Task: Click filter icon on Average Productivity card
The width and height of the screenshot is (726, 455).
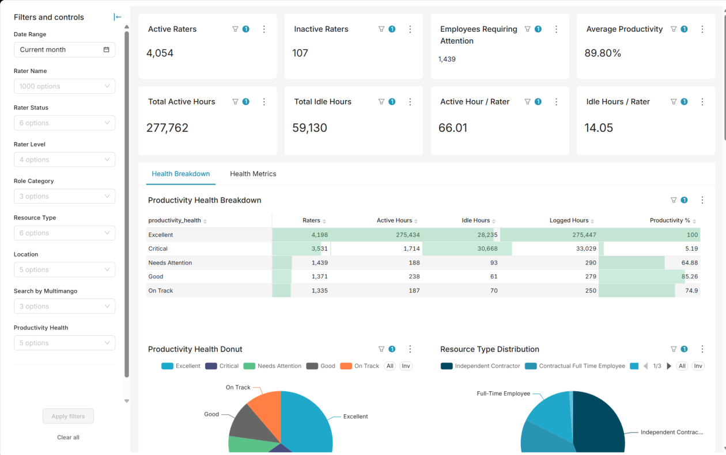Action: [674, 29]
